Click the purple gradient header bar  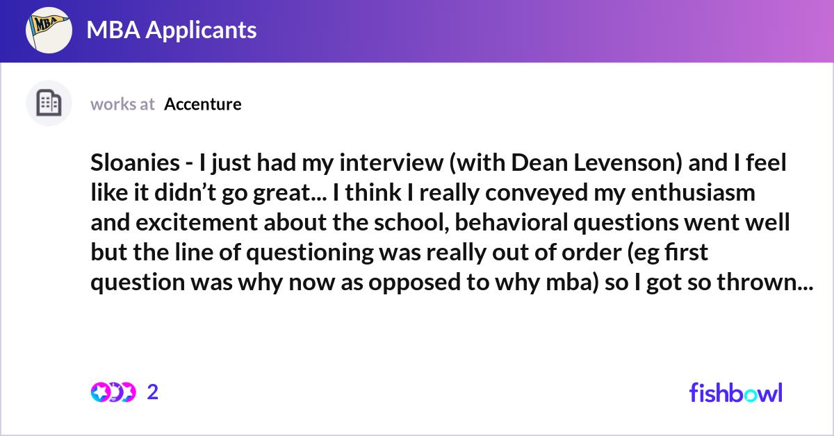click(417, 31)
